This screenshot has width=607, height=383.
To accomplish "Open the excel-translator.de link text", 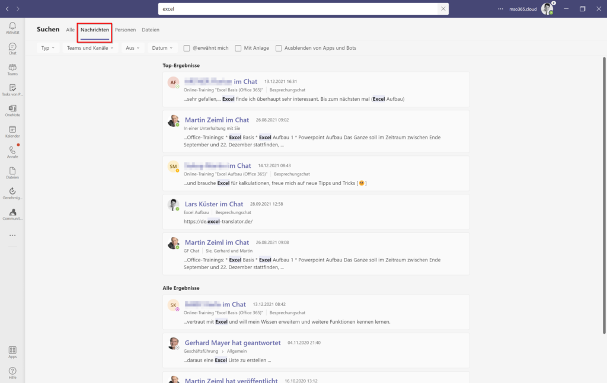I will point(218,222).
